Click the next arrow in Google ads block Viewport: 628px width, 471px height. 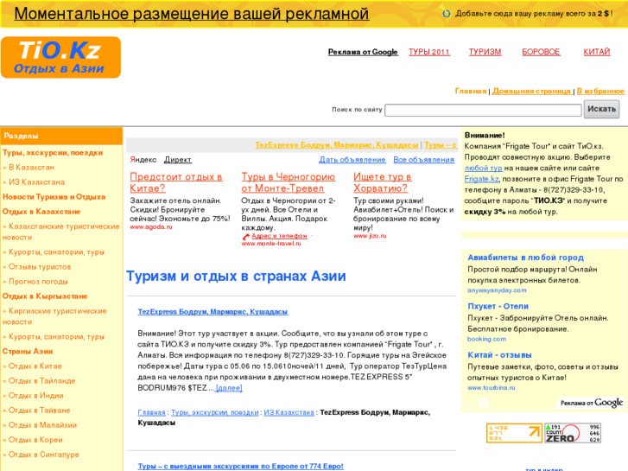(x=484, y=403)
